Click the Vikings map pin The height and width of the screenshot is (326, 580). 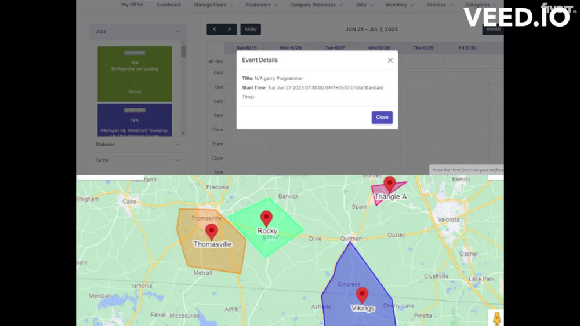tap(362, 295)
